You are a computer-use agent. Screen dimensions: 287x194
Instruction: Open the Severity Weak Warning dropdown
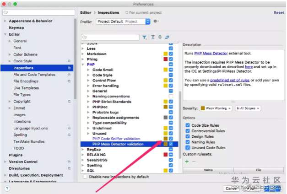[x=217, y=108]
